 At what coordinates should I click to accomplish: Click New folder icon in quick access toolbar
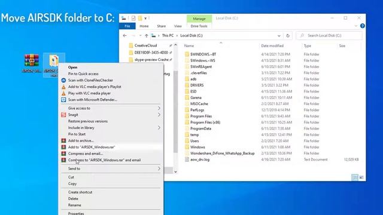coord(140,18)
